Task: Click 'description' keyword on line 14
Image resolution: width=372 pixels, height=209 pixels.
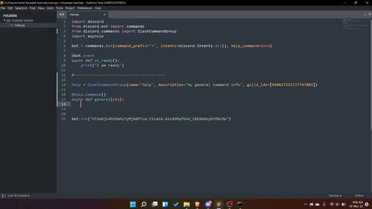Action: click(170, 85)
